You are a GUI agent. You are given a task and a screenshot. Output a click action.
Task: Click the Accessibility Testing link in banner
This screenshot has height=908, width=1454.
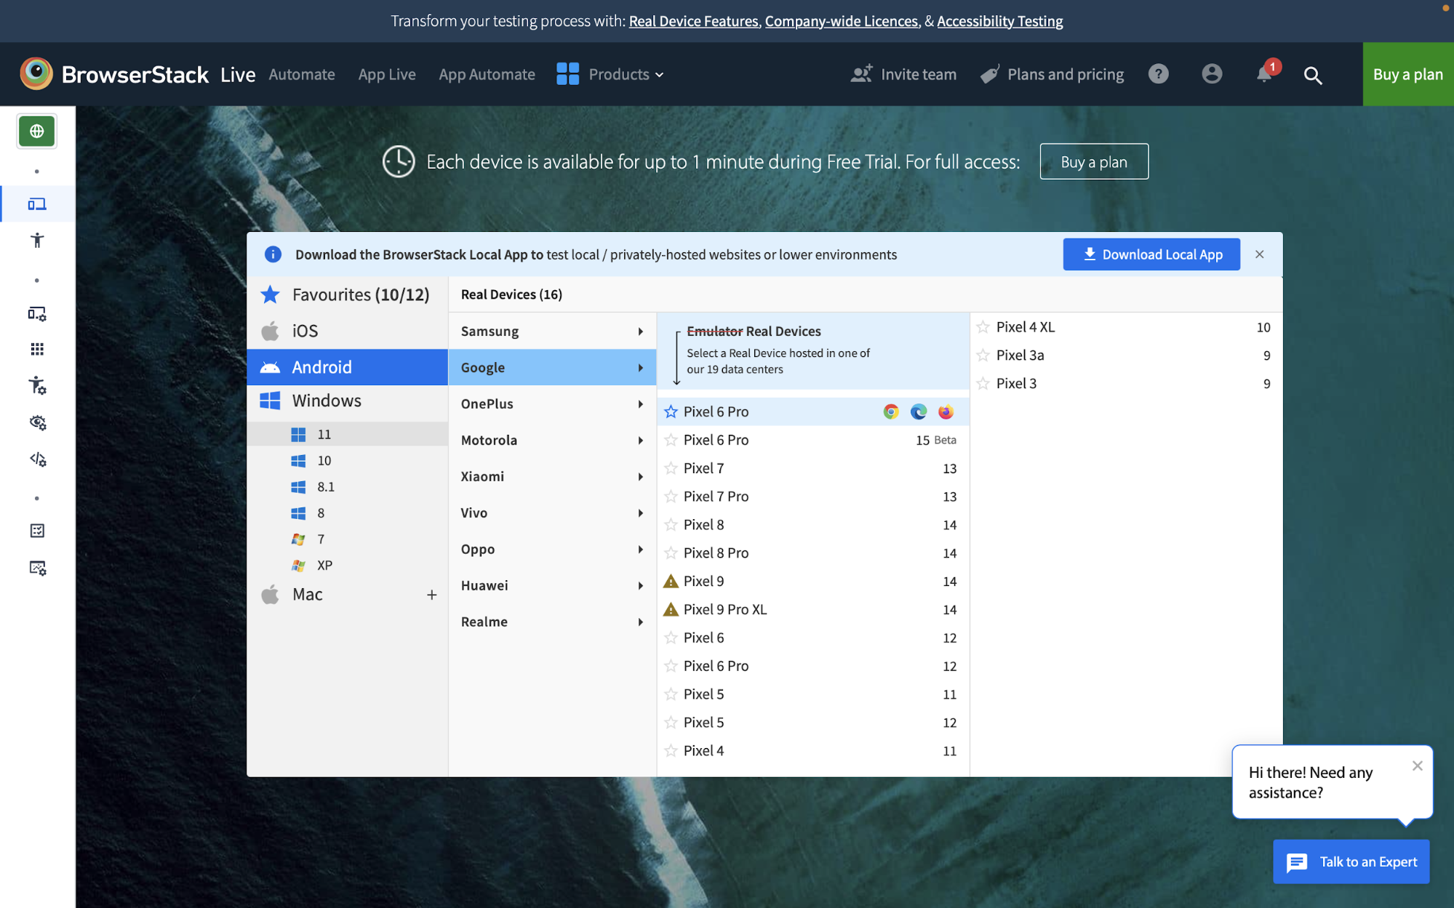coord(1000,20)
